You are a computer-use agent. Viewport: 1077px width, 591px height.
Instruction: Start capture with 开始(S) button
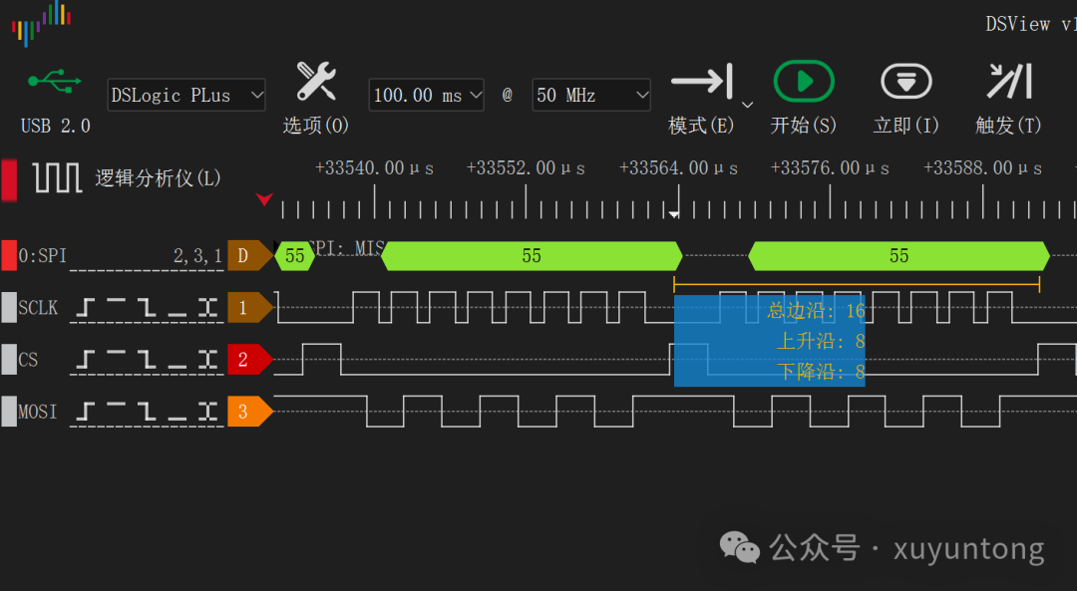point(804,81)
